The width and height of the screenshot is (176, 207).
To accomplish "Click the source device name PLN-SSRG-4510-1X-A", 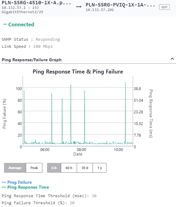I will coord(36,3).
